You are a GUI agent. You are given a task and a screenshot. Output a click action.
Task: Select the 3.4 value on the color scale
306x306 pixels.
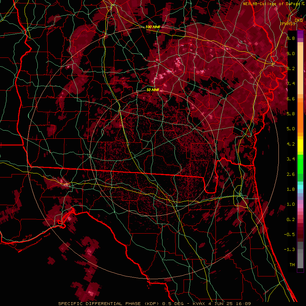coord(291,159)
